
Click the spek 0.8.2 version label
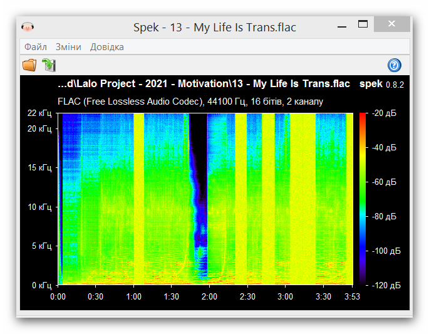[x=381, y=84]
